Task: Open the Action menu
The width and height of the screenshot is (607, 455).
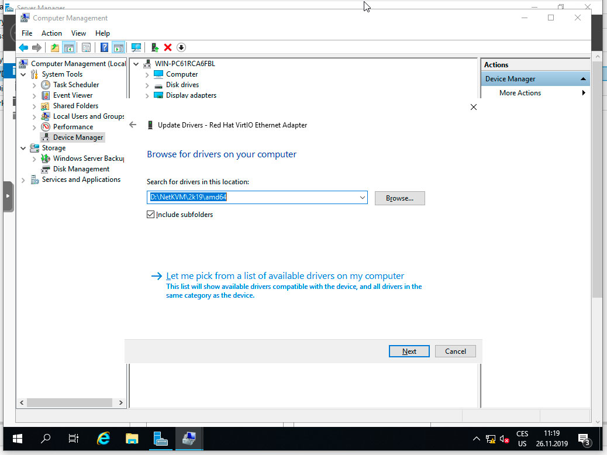Action: [x=51, y=33]
